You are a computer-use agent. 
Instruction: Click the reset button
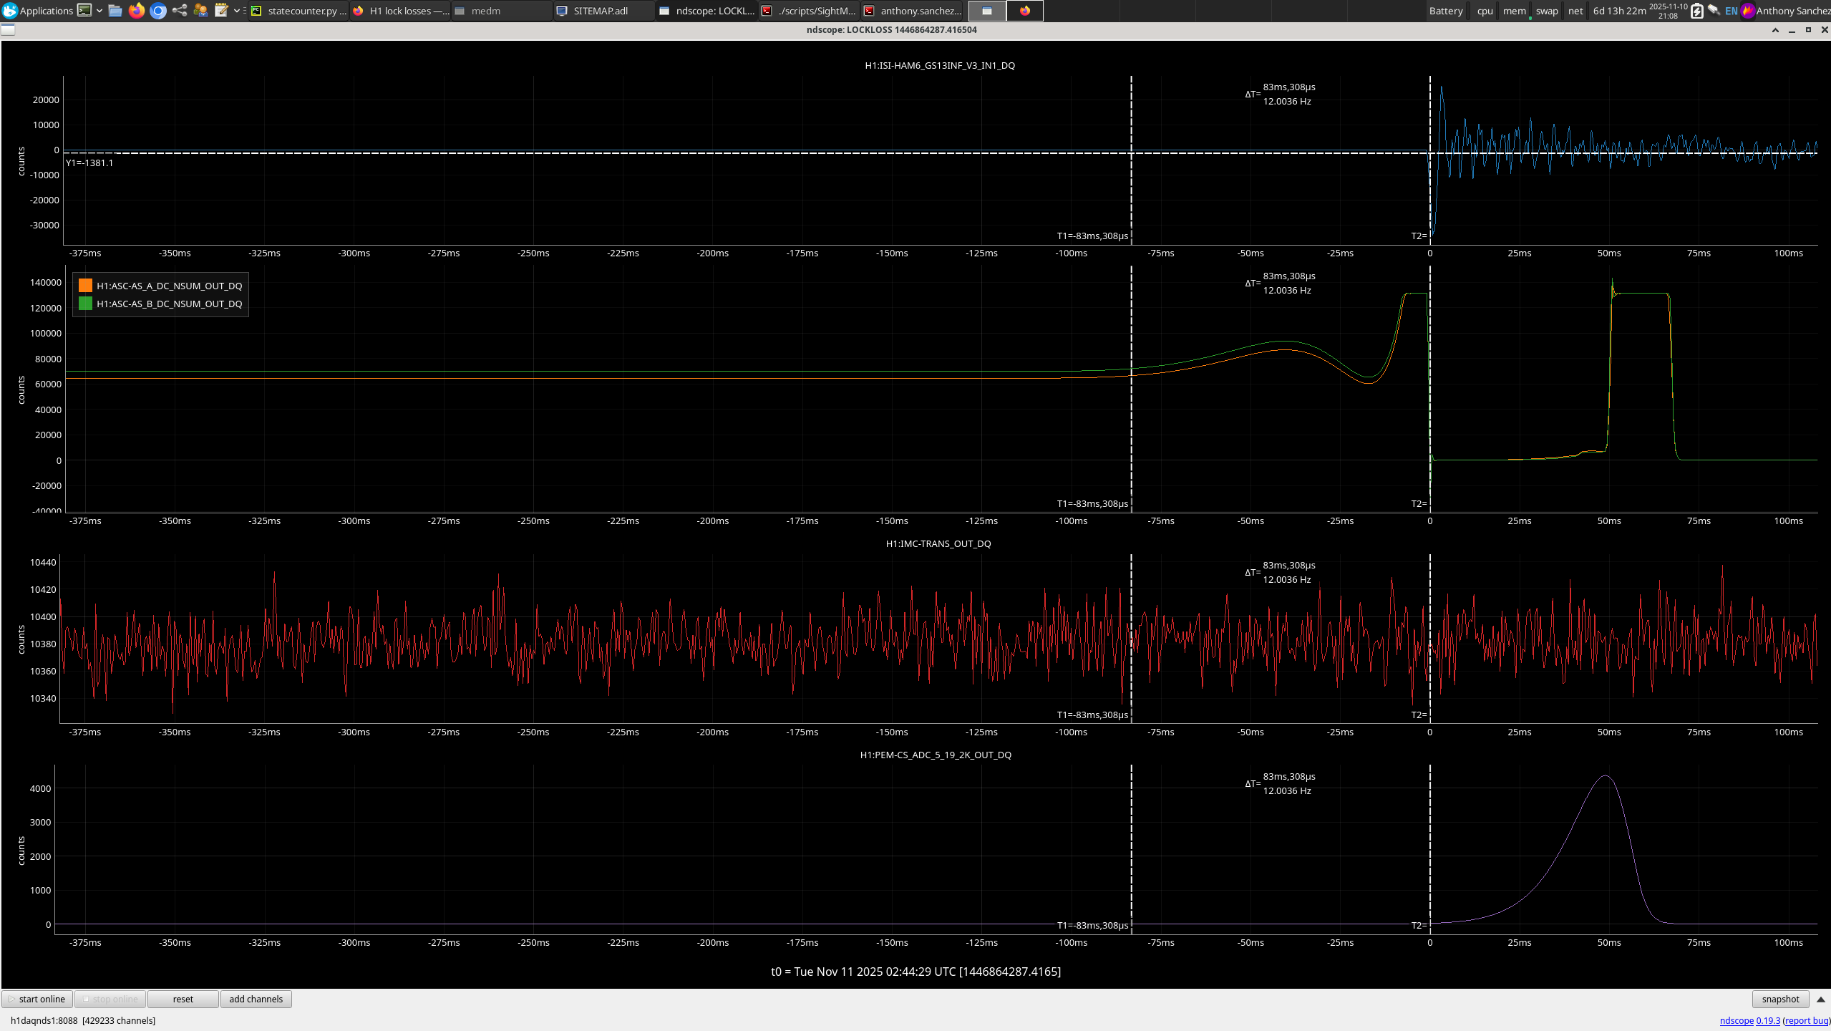(x=183, y=999)
